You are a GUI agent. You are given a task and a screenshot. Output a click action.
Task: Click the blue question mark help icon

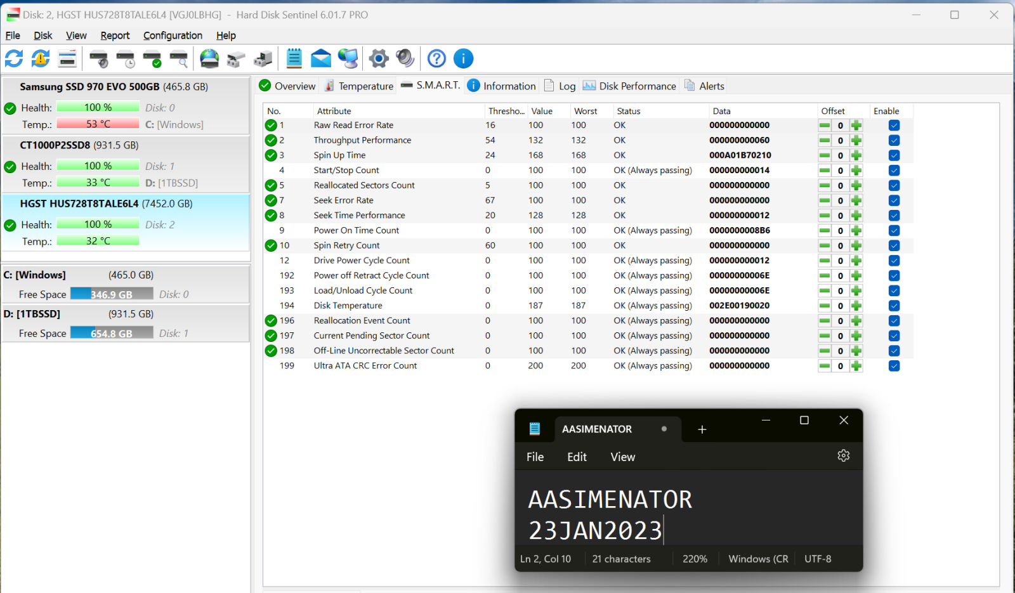pos(436,59)
